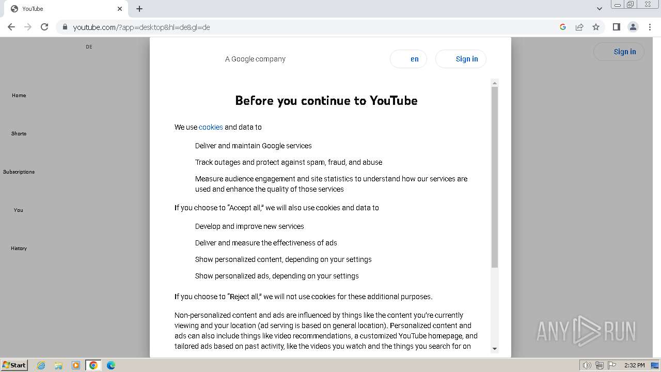This screenshot has height=372, width=661.
Task: Click the DE country code label
Action: [89, 47]
